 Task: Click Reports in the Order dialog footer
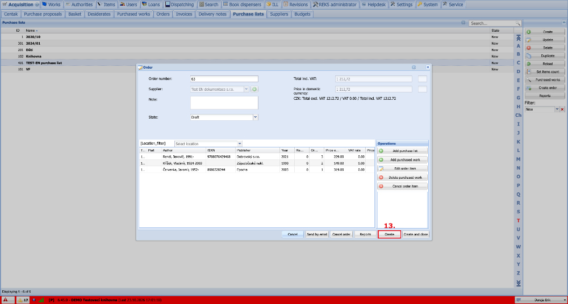pos(365,234)
